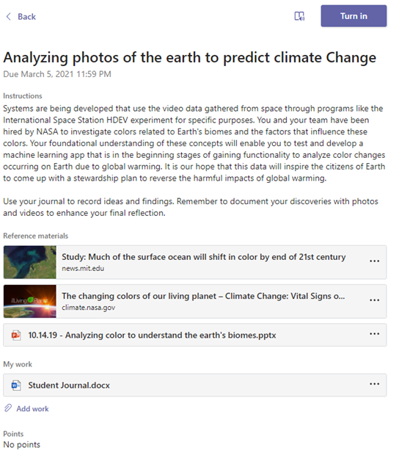Open more options for Student Journal.docx
Image resolution: width=399 pixels, height=456 pixels.
(374, 384)
